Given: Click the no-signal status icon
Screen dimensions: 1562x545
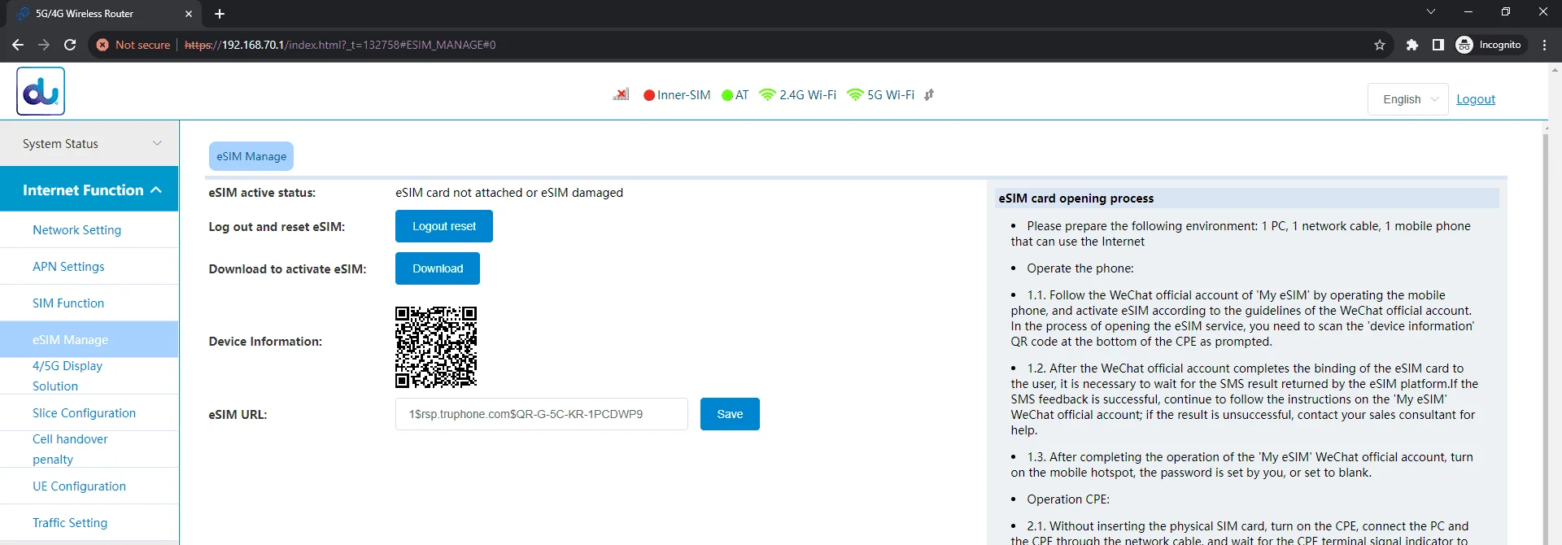Looking at the screenshot, I should click(x=621, y=95).
